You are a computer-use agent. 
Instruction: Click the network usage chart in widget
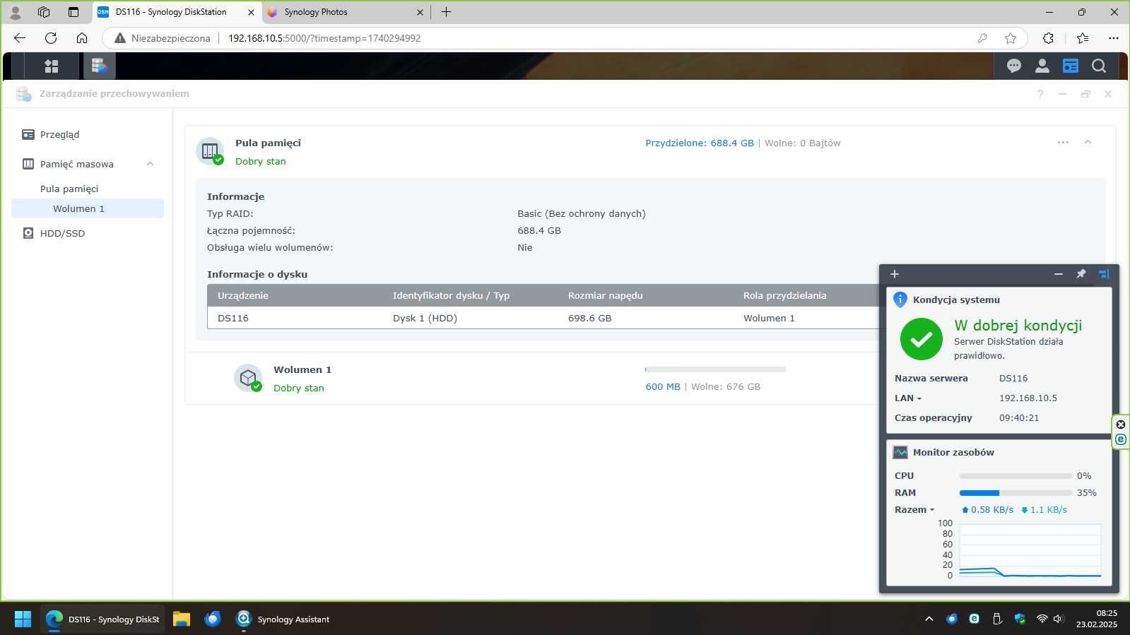1030,552
